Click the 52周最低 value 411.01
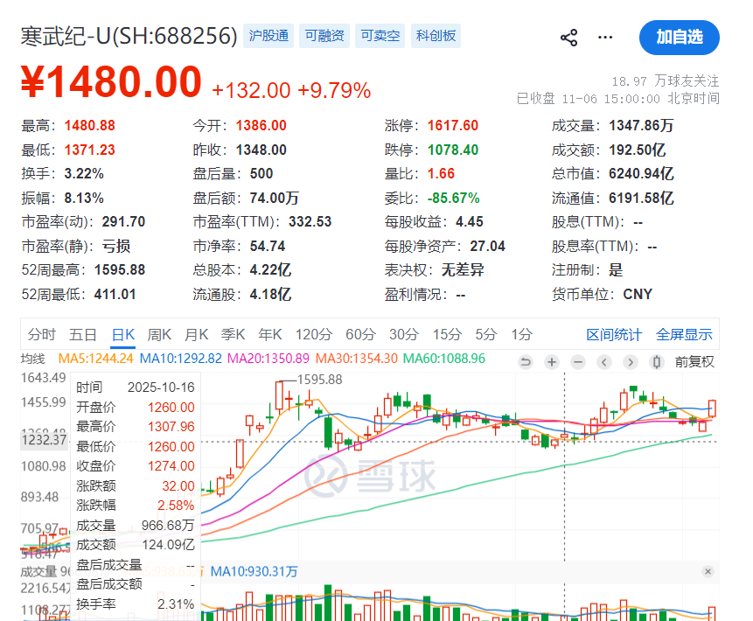This screenshot has width=753, height=621. (115, 294)
